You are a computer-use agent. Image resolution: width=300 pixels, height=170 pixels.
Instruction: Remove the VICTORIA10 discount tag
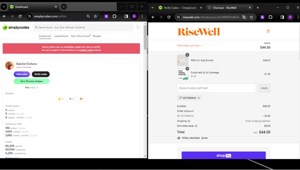click(x=199, y=98)
